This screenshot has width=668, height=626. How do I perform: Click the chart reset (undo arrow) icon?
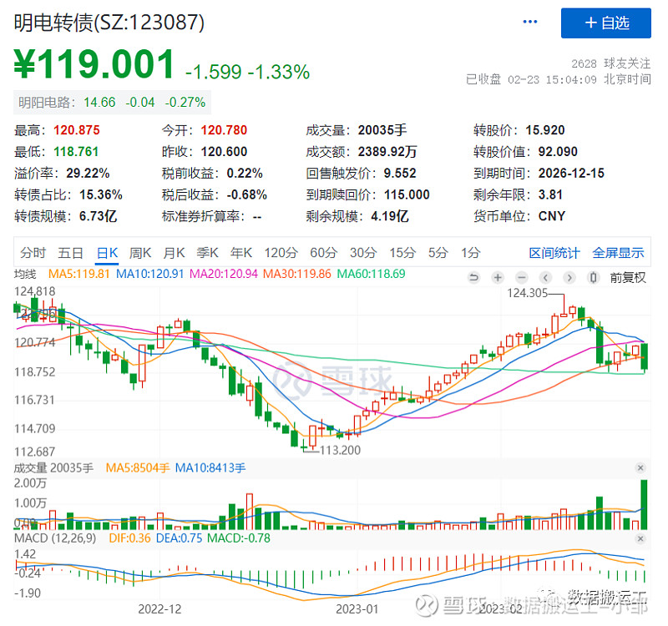coord(473,278)
